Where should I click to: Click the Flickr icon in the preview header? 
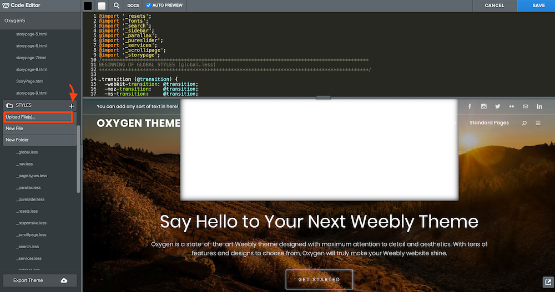(x=512, y=106)
